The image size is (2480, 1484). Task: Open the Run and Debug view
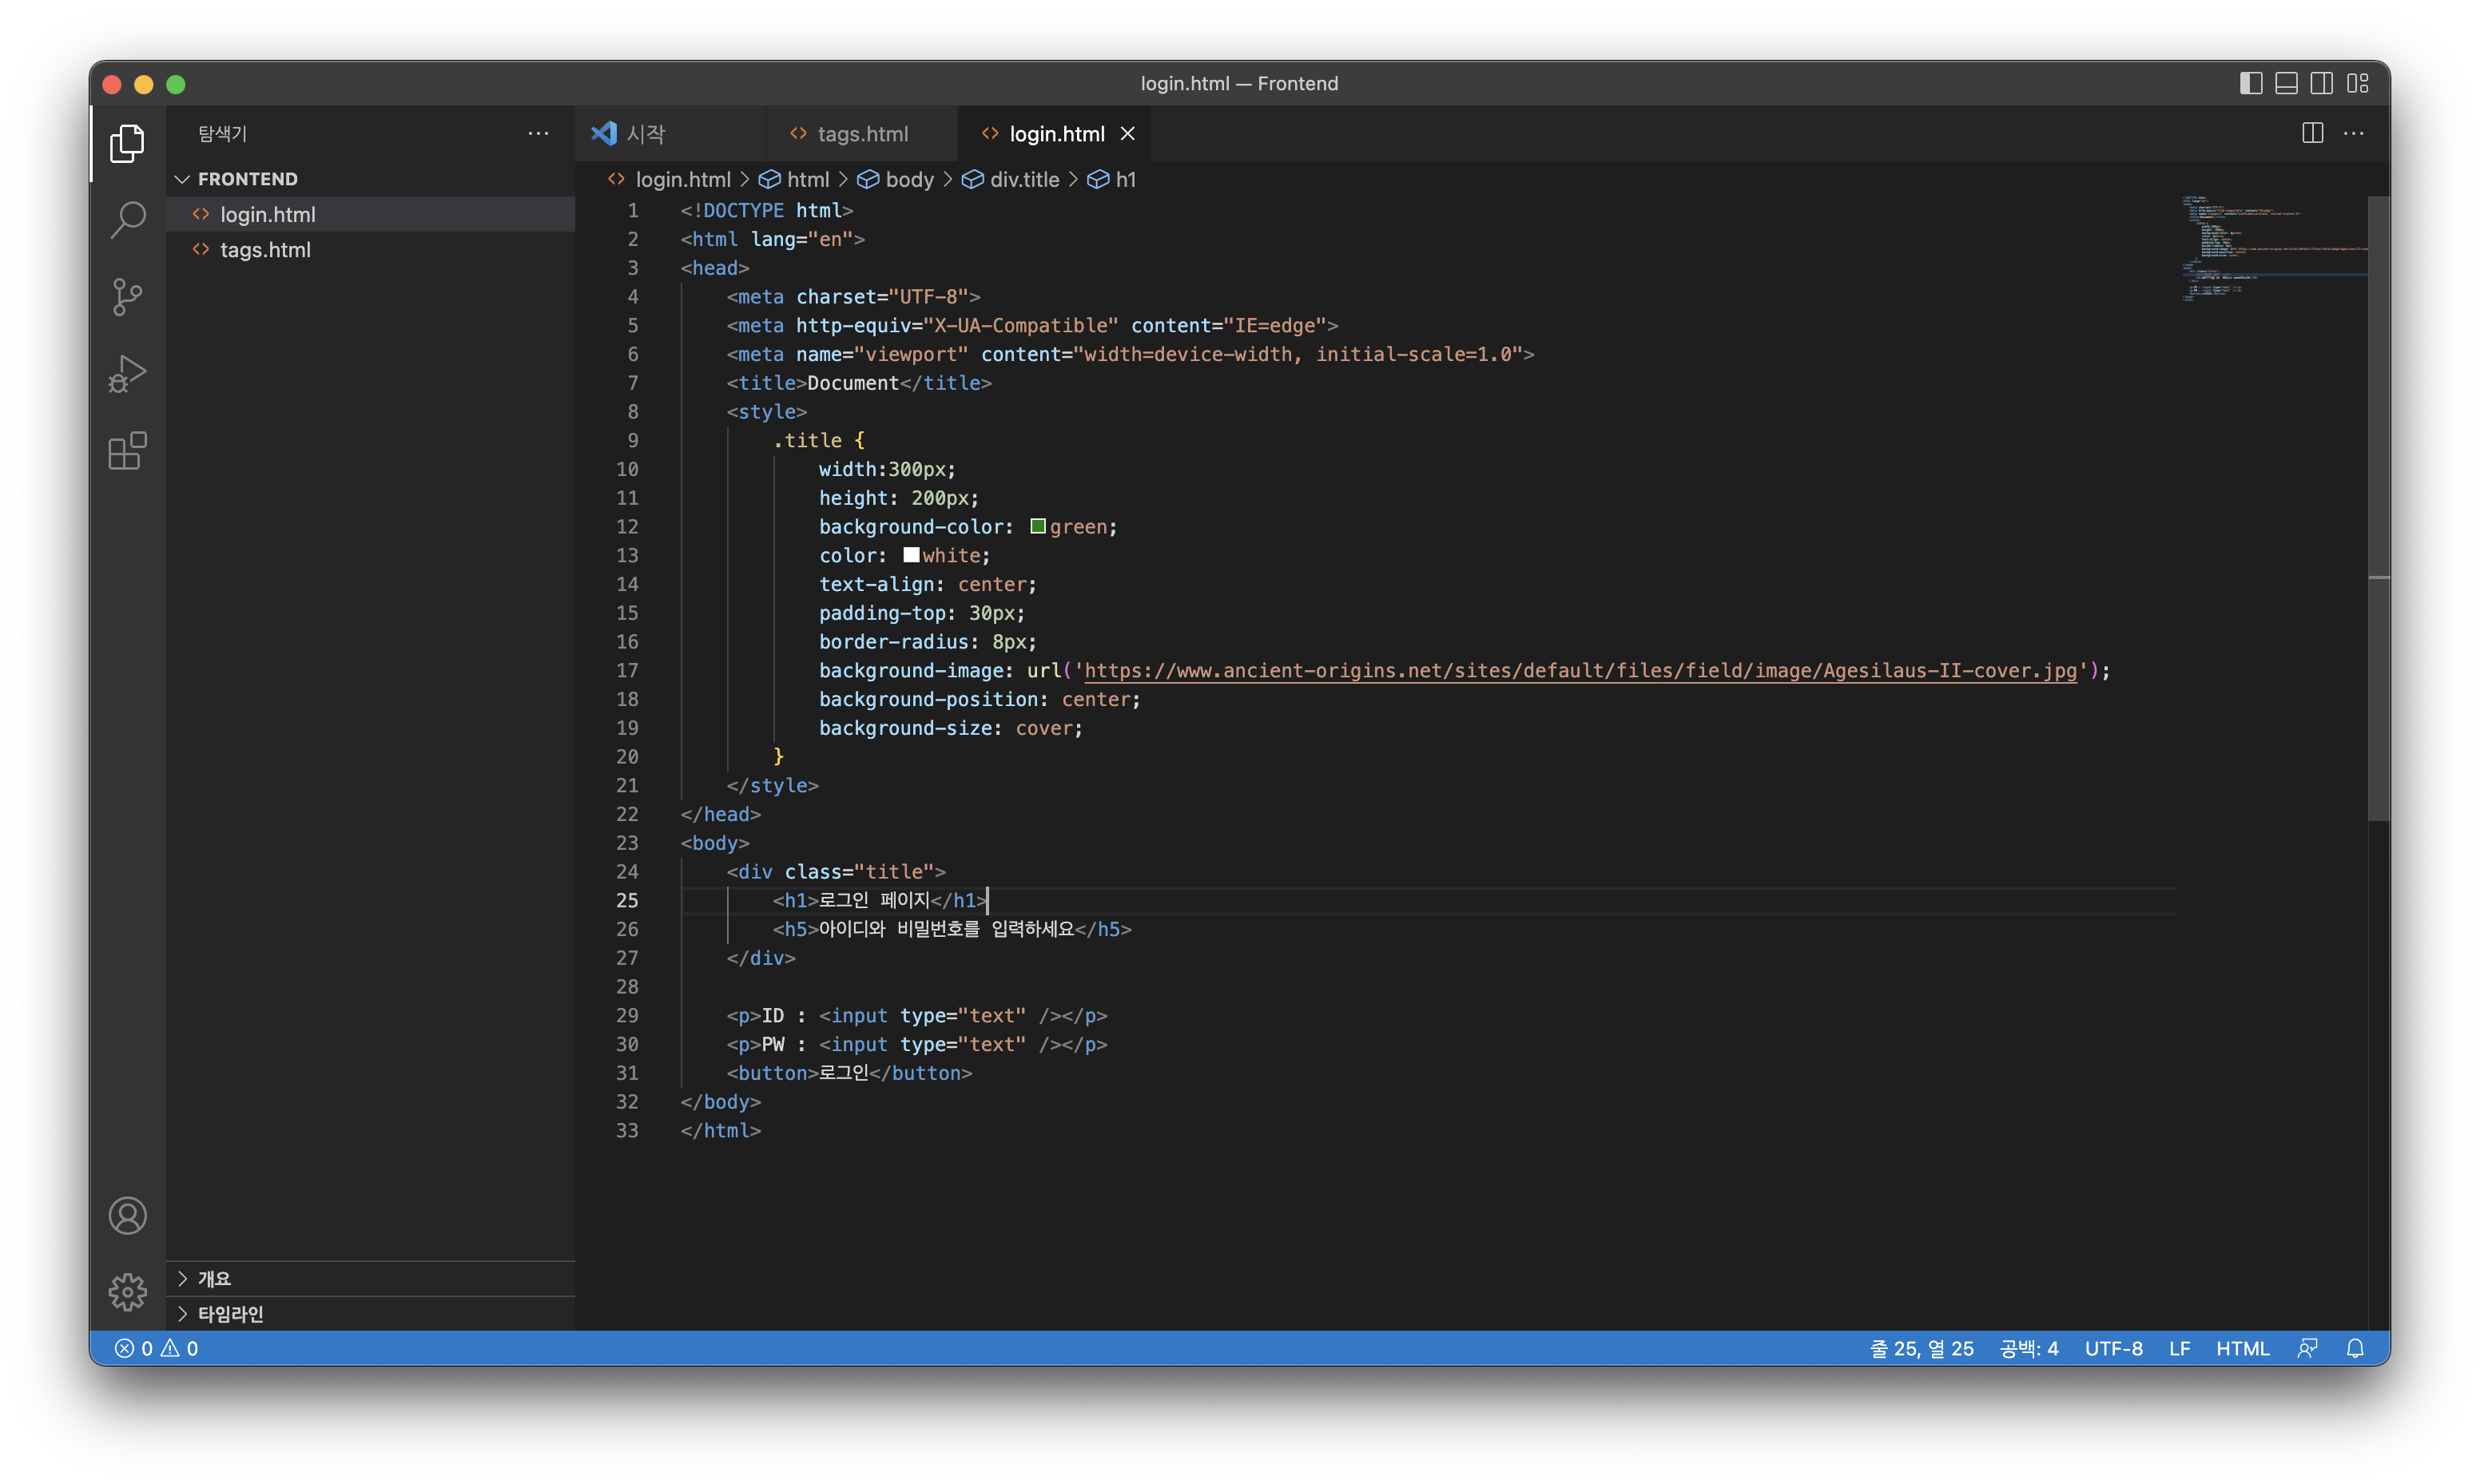point(127,374)
